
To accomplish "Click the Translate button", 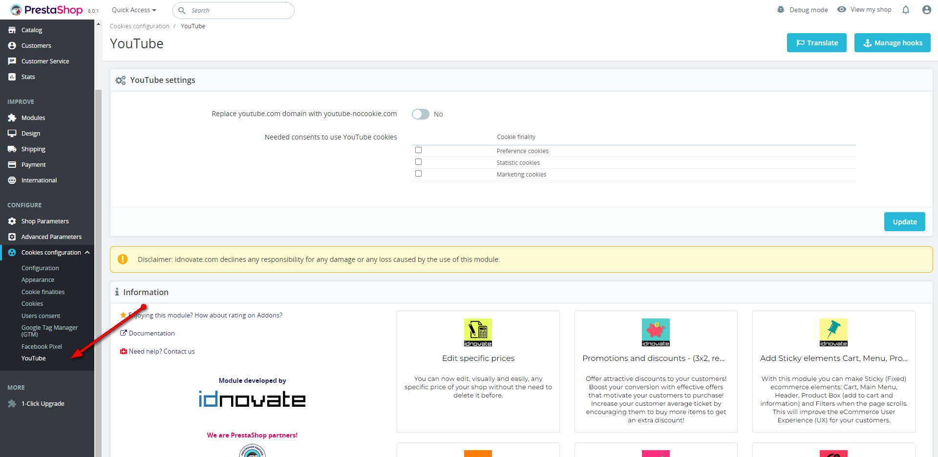I will [x=817, y=43].
